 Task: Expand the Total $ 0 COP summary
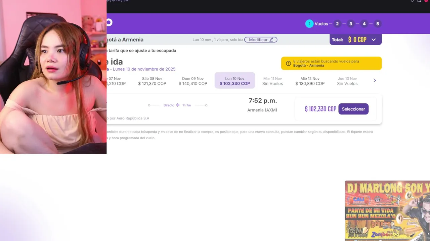[x=355, y=39]
